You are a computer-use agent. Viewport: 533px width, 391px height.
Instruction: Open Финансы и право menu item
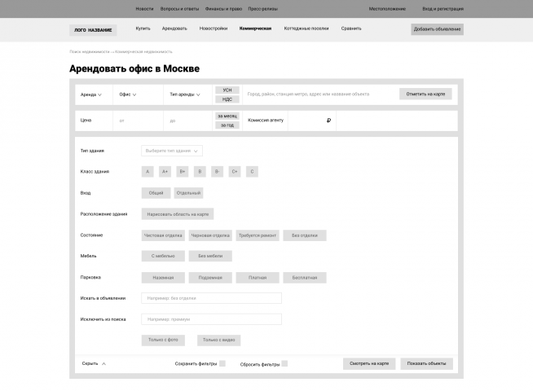point(223,9)
